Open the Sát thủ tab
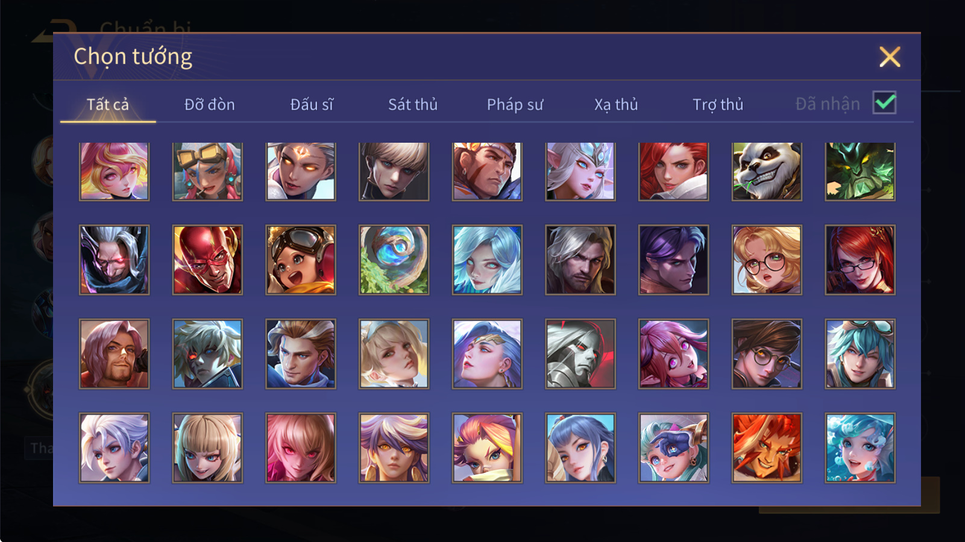The width and height of the screenshot is (965, 542). pyautogui.click(x=413, y=105)
